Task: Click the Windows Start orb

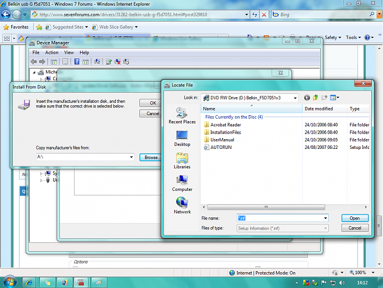Action: [x=10, y=282]
